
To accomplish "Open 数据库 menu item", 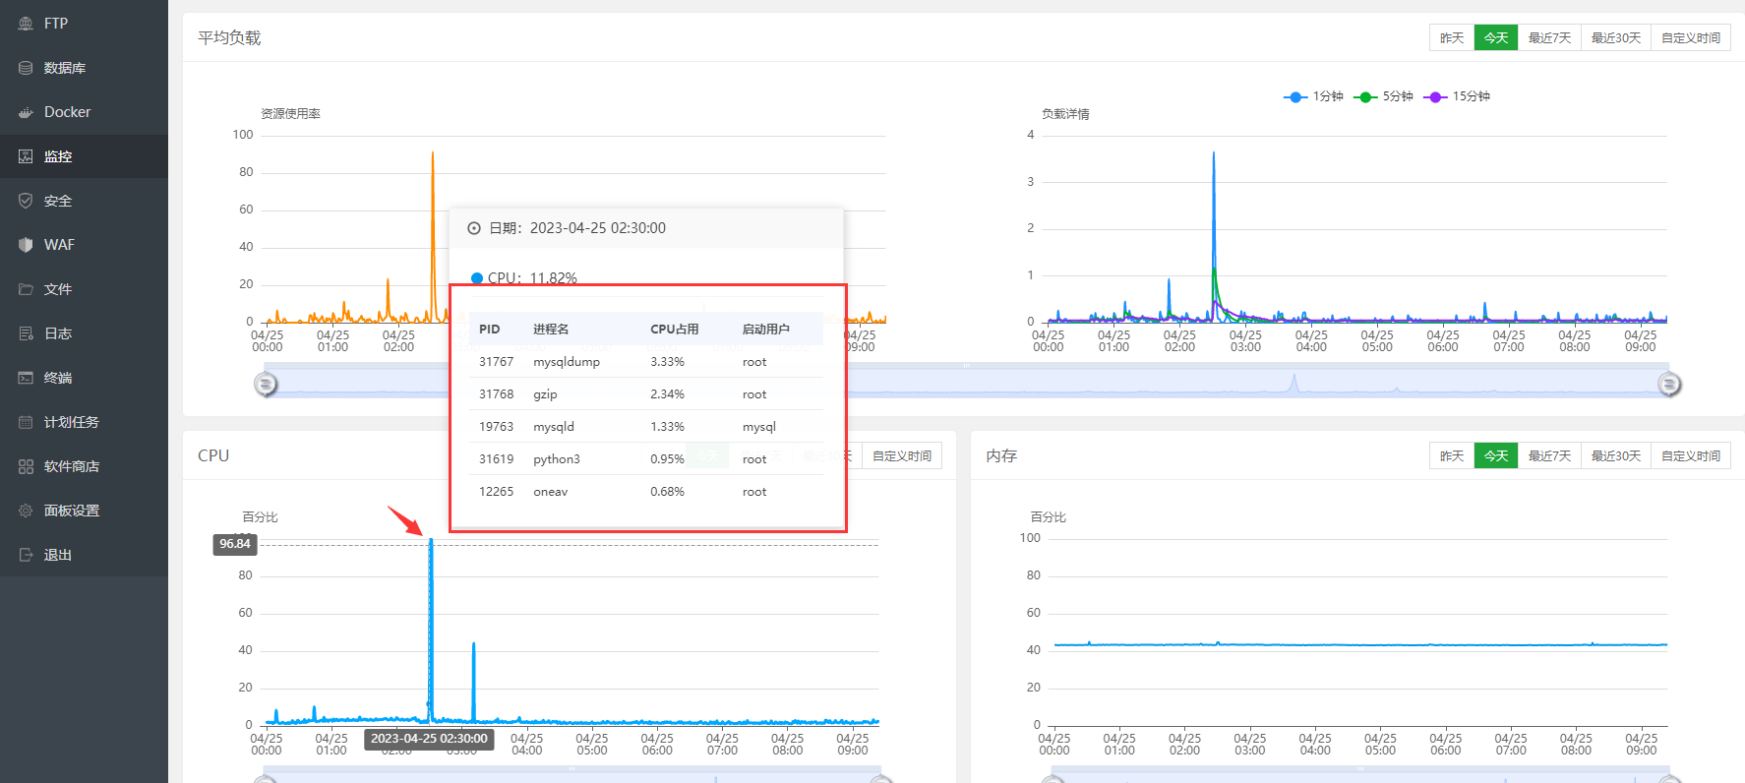I will point(84,68).
